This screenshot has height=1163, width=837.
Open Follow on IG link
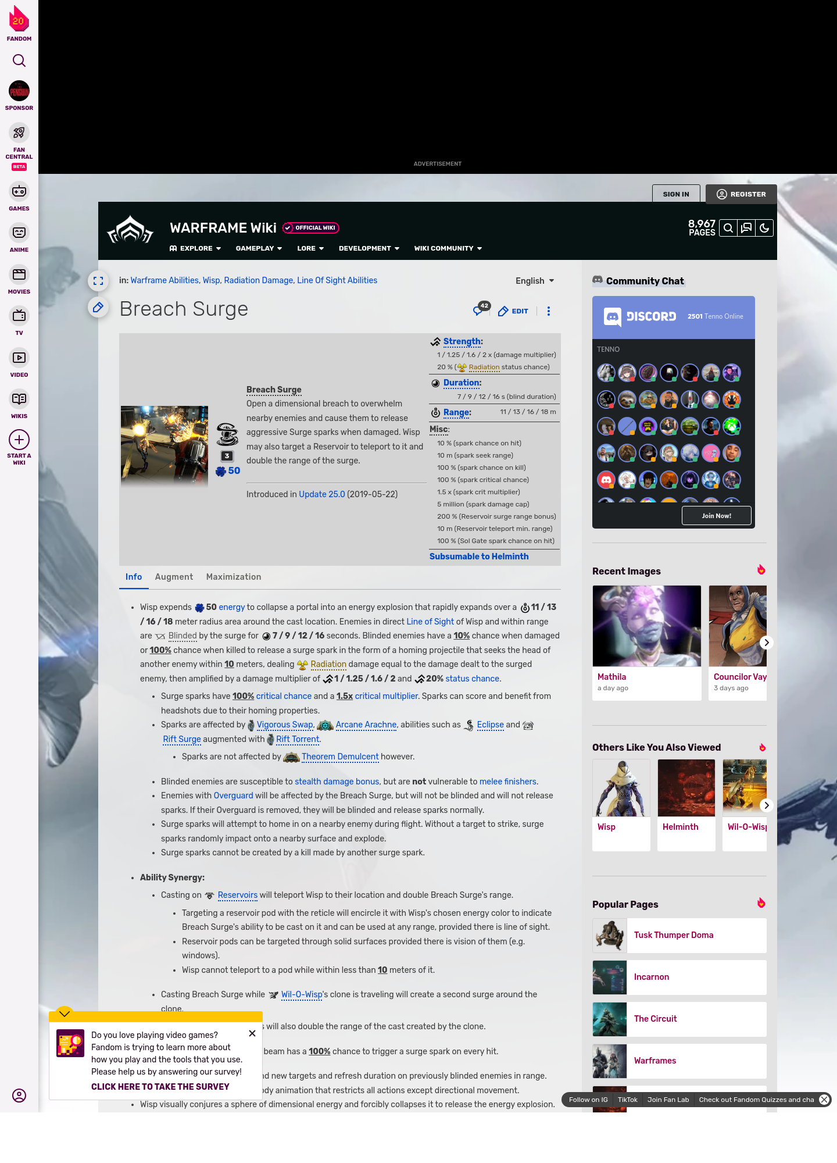pos(588,1100)
